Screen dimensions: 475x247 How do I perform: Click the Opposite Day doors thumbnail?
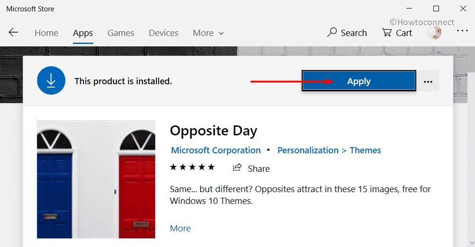(x=96, y=179)
